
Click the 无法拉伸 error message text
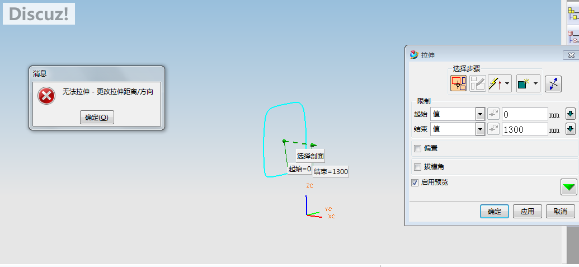tap(108, 92)
